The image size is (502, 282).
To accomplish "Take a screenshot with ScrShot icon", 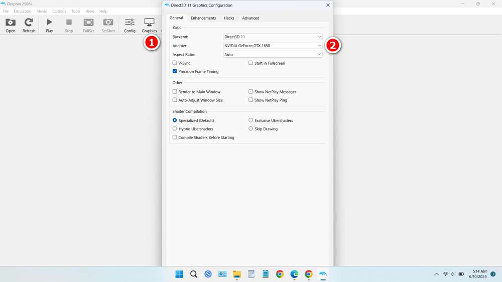I will coord(108,25).
